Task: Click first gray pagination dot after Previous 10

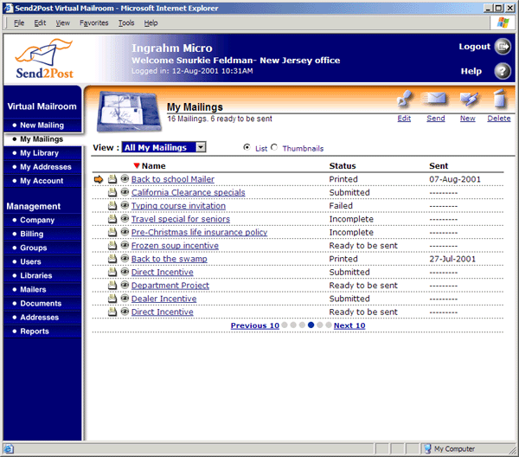Action: tap(285, 325)
